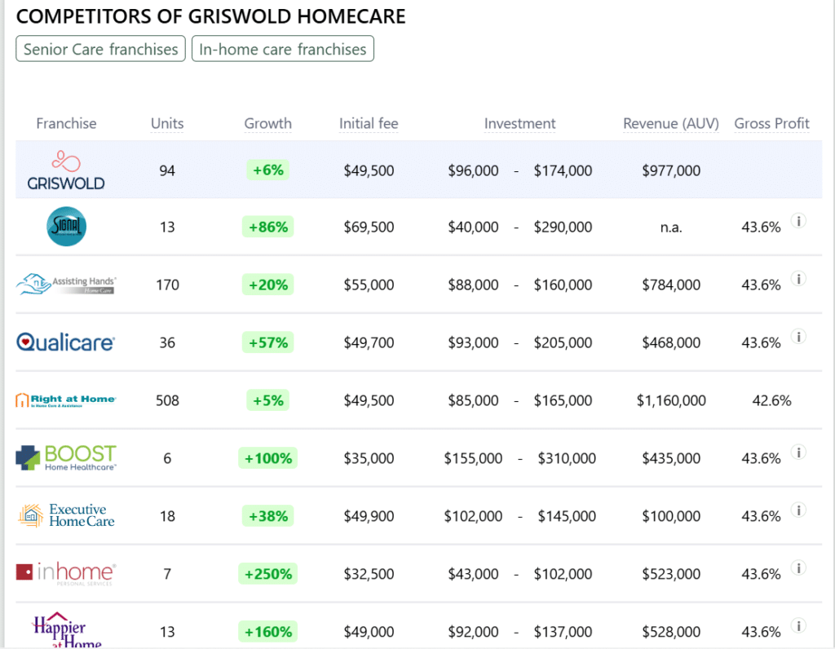Select the 508 units value

[167, 401]
